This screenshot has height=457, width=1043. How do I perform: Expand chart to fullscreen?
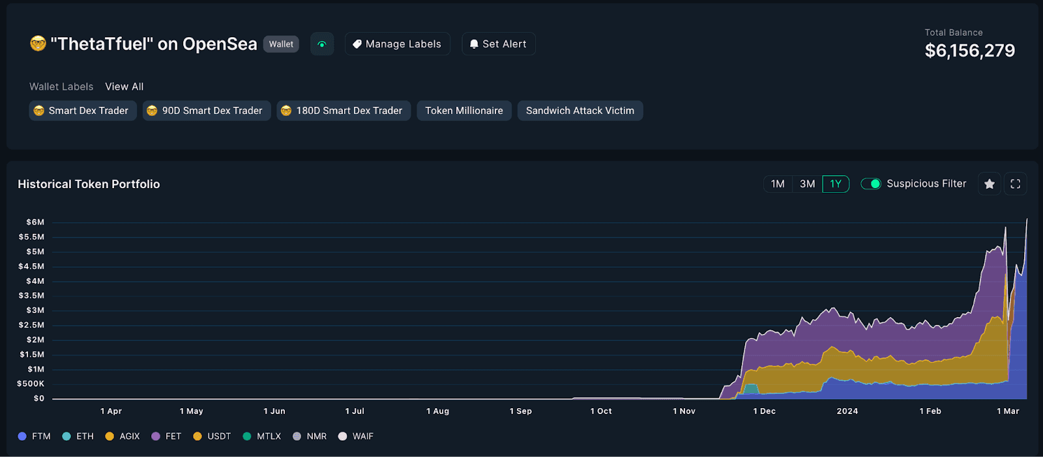[x=1016, y=184]
